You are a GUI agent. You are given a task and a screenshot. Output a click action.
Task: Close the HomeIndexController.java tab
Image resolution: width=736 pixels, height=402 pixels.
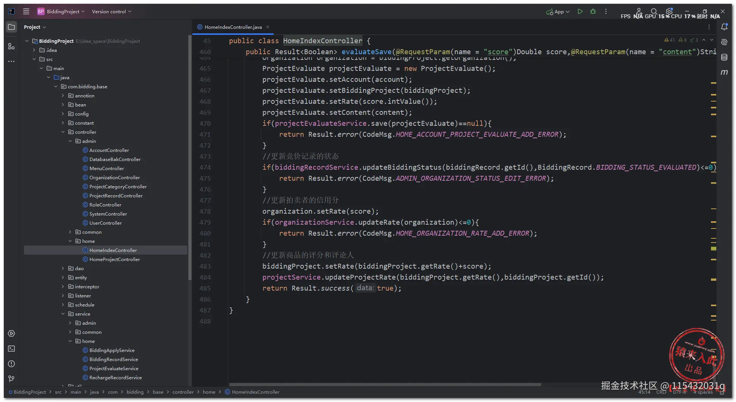click(x=268, y=27)
